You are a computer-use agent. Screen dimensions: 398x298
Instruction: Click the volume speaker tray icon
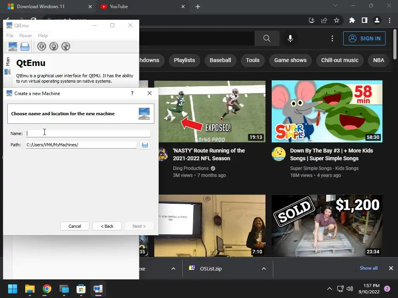[x=350, y=289]
